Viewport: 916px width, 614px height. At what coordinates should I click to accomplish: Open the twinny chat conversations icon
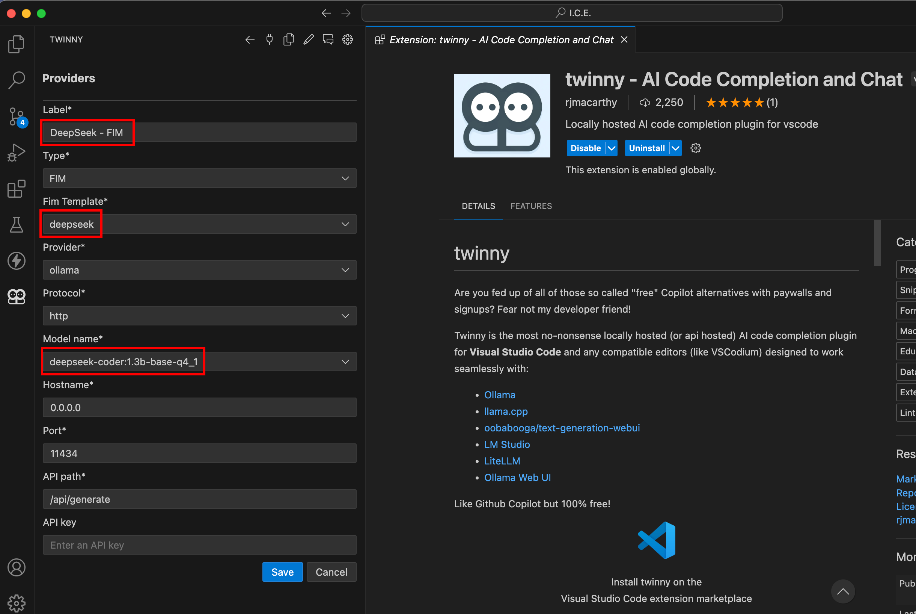coord(328,39)
